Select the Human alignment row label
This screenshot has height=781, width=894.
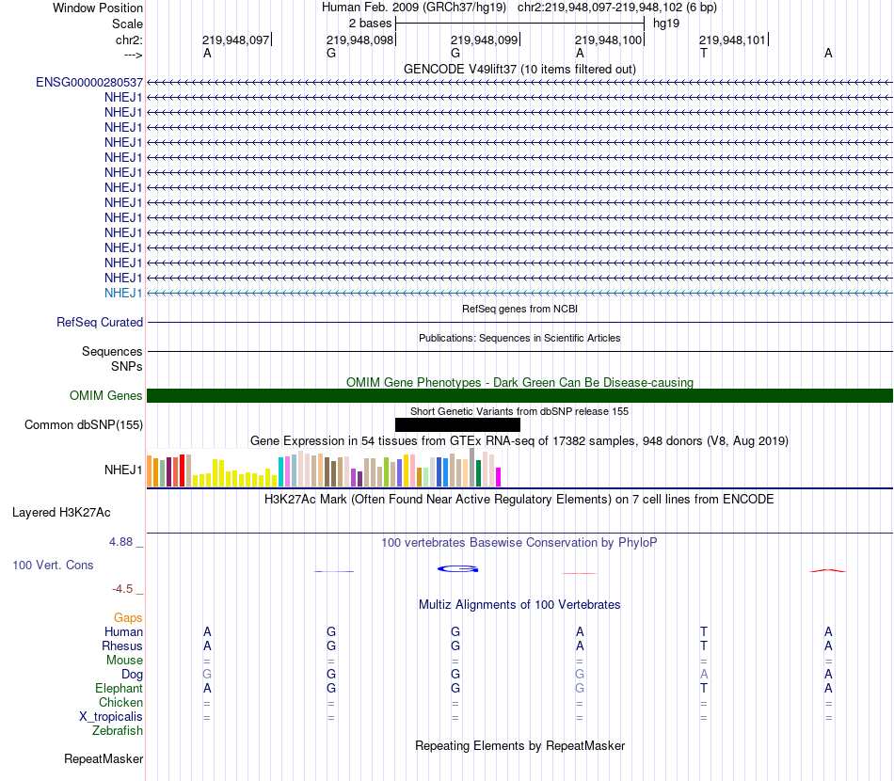pos(123,631)
